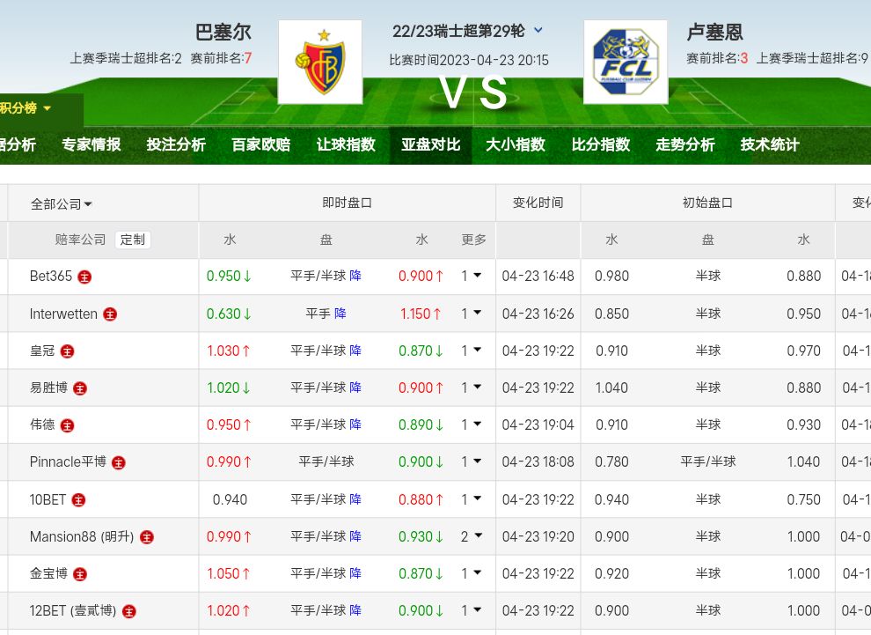The width and height of the screenshot is (871, 635).
Task: Switch to the 大小指数 tab
Action: [x=516, y=144]
